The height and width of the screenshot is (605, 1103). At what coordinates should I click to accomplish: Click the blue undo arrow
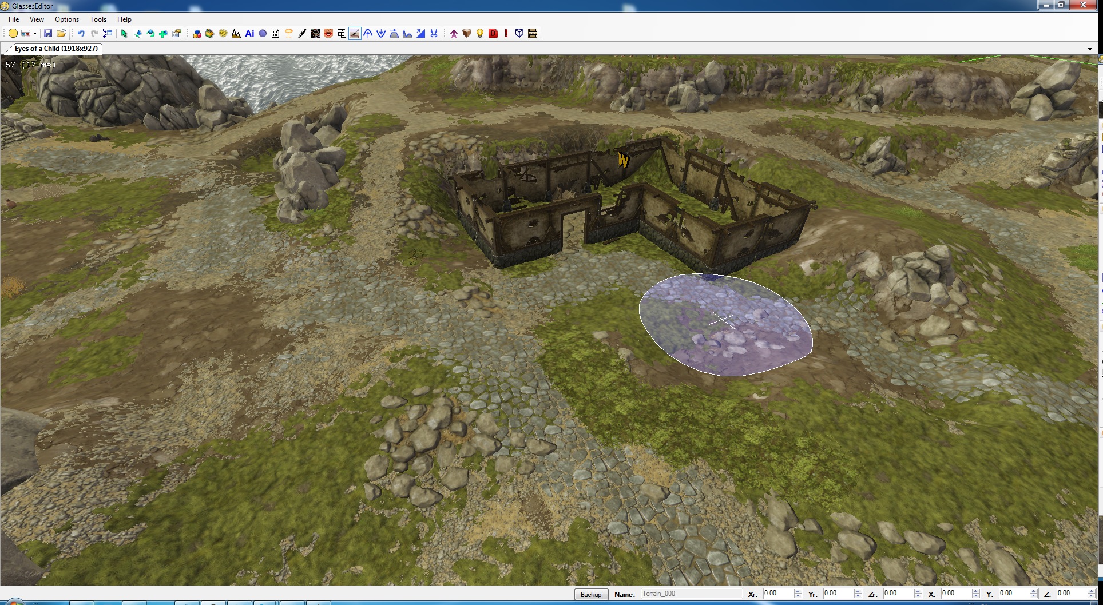pyautogui.click(x=81, y=34)
